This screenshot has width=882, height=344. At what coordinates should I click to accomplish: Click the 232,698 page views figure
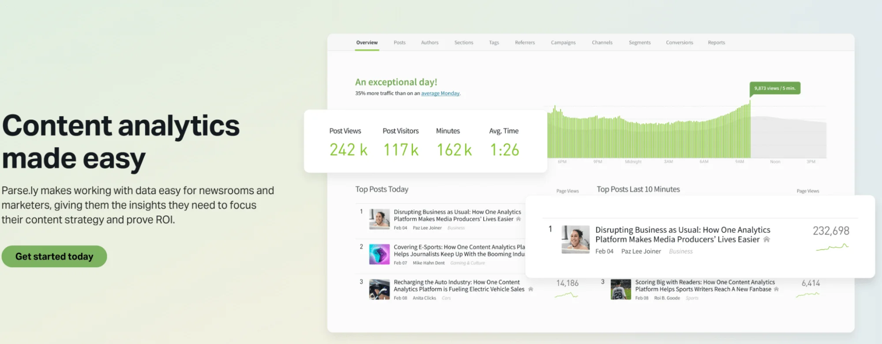click(x=831, y=231)
